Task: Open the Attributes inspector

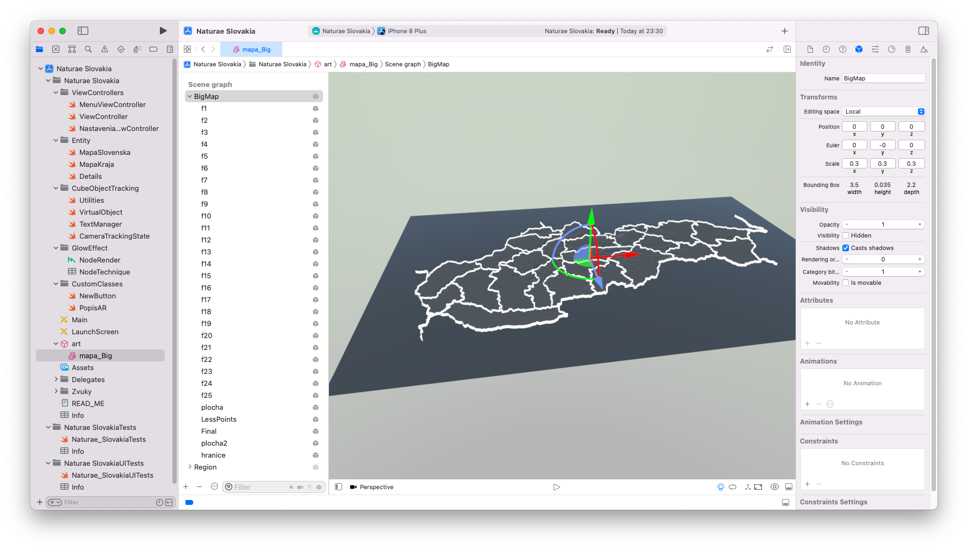Action: pyautogui.click(x=875, y=49)
